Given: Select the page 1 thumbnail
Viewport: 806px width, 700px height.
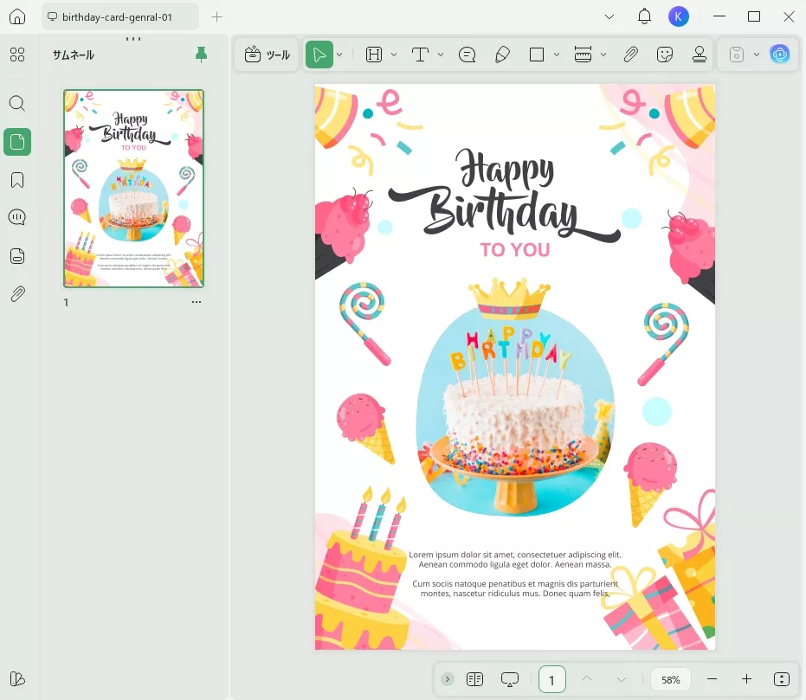Looking at the screenshot, I should coord(134,189).
